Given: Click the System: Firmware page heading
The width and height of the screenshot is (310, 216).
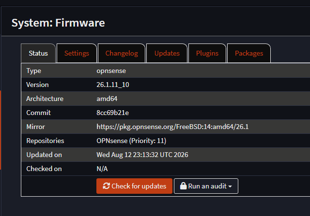Looking at the screenshot, I should click(58, 23).
